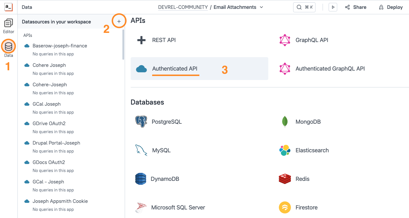This screenshot has width=409, height=218.
Task: Click the REST API plus icon
Action: tap(141, 40)
